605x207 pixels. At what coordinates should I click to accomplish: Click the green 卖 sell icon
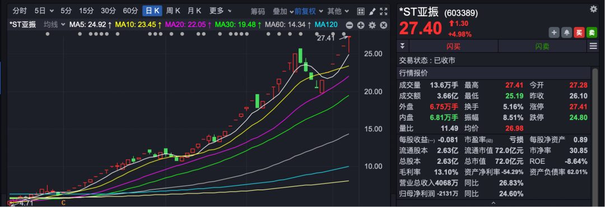(x=592, y=33)
